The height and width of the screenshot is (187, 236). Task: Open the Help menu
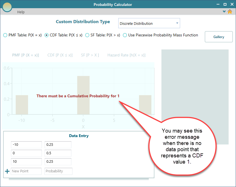pyautogui.click(x=21, y=12)
